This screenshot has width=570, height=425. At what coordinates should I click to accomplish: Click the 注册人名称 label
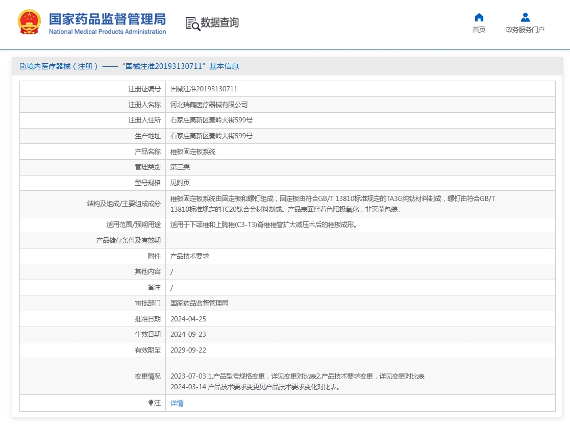[144, 105]
